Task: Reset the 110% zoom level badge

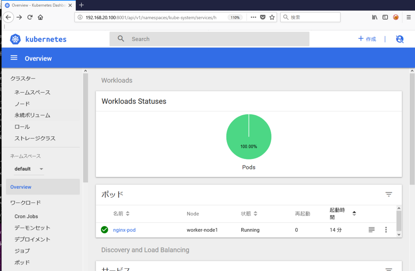Action: point(235,17)
